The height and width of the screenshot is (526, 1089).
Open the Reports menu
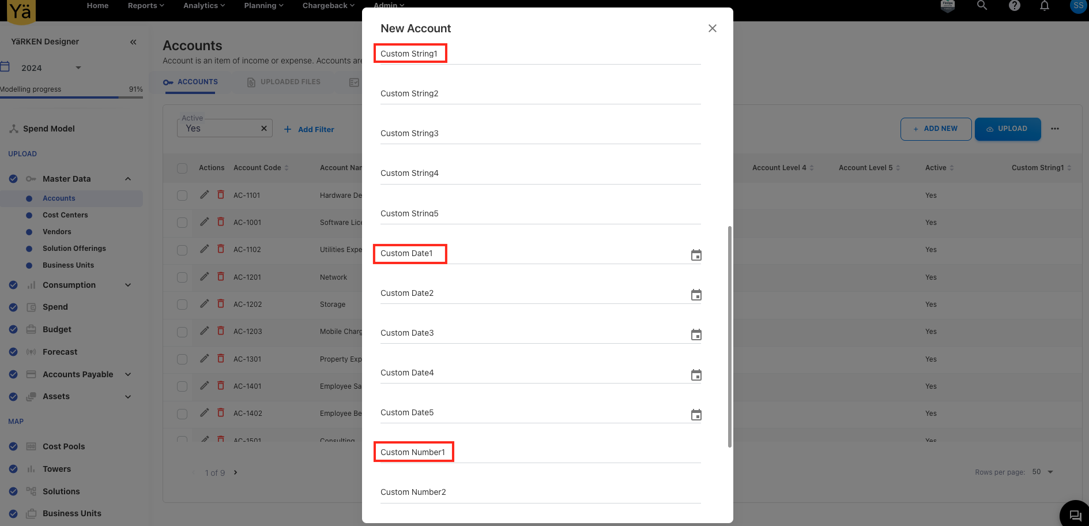pyautogui.click(x=146, y=6)
